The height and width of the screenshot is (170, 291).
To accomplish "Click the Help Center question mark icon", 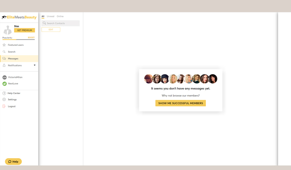I will pyautogui.click(x=4, y=93).
